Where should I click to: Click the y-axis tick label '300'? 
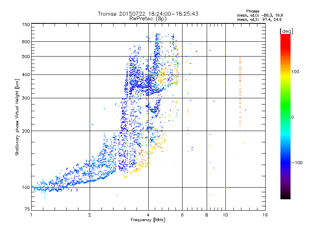tap(26, 98)
